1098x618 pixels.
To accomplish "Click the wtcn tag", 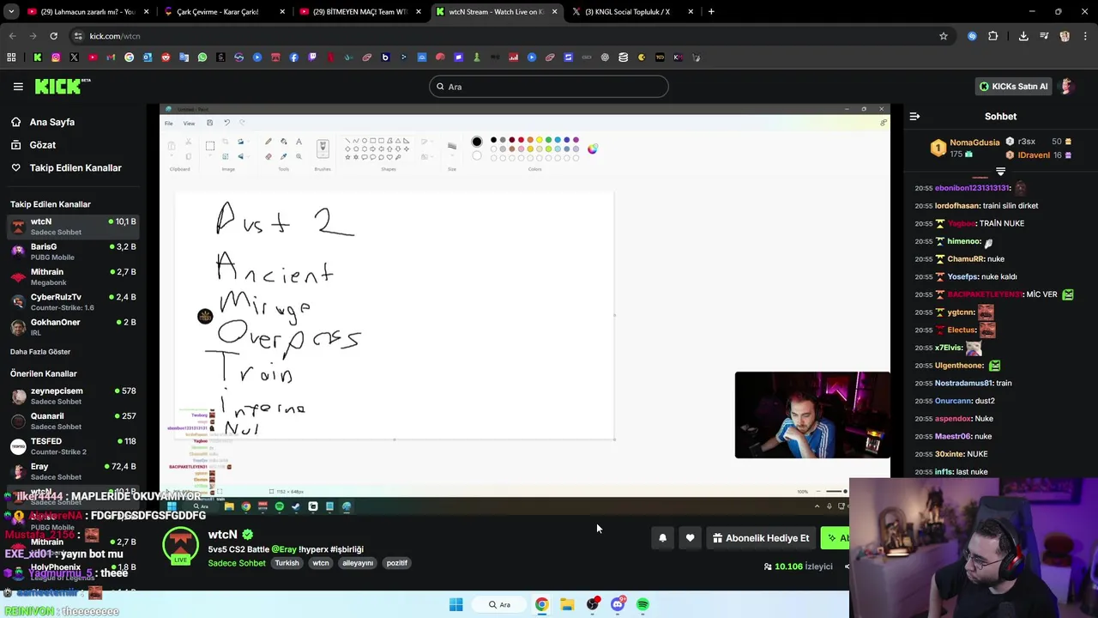I will pos(321,563).
